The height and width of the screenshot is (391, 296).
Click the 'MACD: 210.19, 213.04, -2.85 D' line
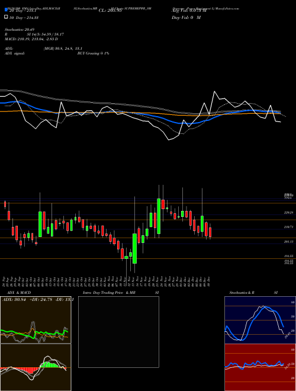click(x=31, y=39)
